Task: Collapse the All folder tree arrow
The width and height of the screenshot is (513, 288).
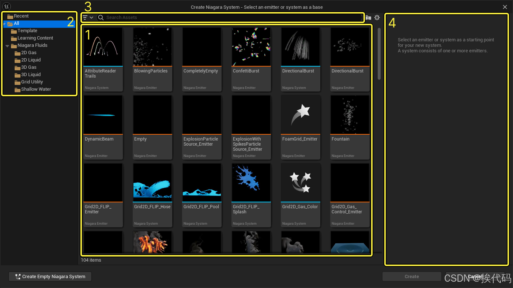Action: pos(5,24)
